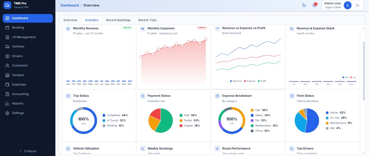The width and height of the screenshot is (369, 156).
Task: Click the page vertical scrollbar
Action: tap(364, 70)
